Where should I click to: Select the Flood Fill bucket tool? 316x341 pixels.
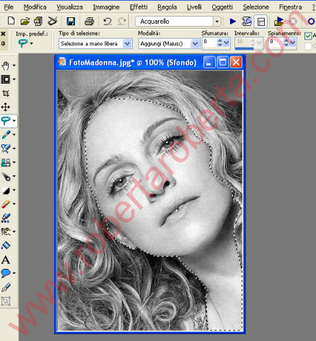tap(6, 246)
